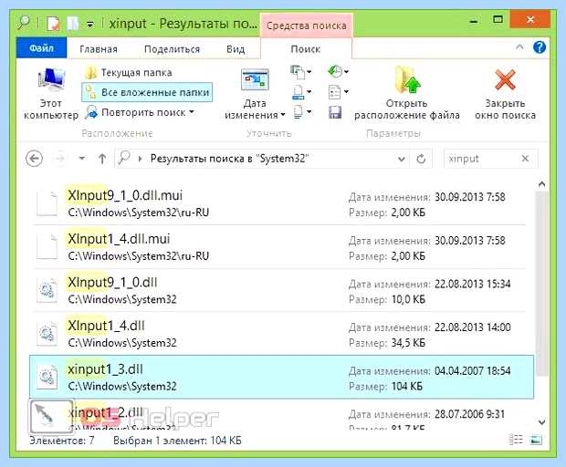The height and width of the screenshot is (467, 566).
Task: Switch to the Главная ribbon tab
Action: click(x=99, y=49)
